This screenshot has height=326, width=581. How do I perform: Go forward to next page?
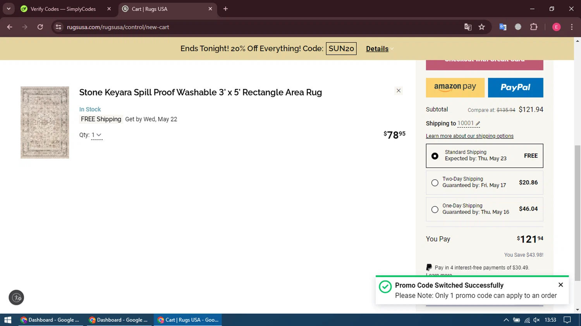[25, 27]
